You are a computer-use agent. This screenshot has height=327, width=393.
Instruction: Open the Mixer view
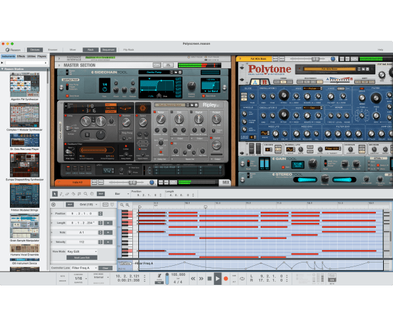pos(72,50)
